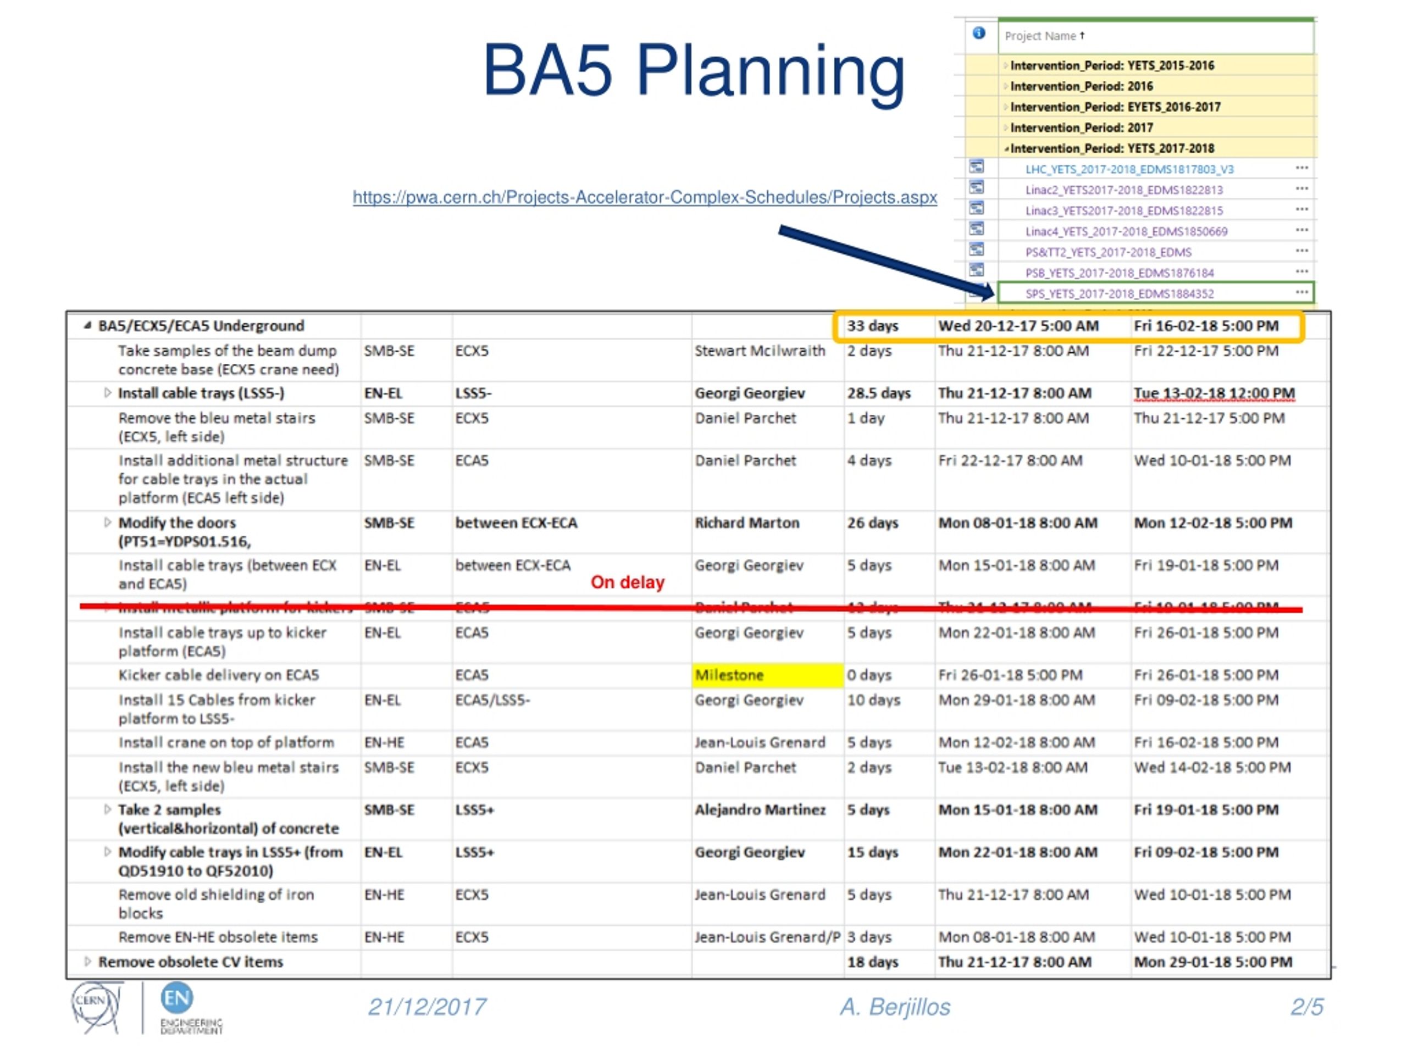Image resolution: width=1407 pixels, height=1055 pixels.
Task: Expand Modify the doors task
Action: (108, 523)
